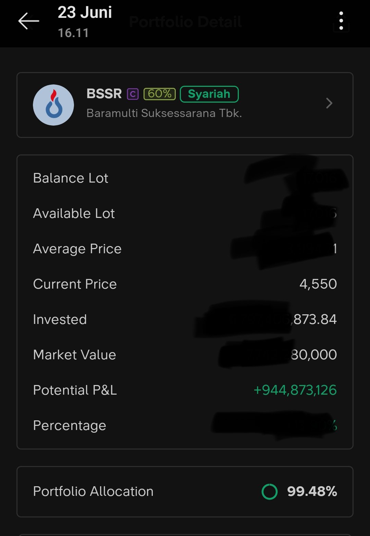Tap the green allocation ring icon
370x536 pixels.
270,492
